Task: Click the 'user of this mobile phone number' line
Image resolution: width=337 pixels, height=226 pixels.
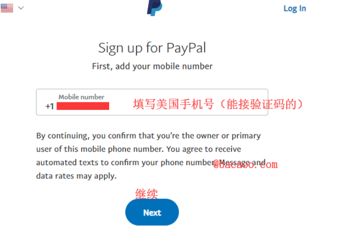Action: 139,149
